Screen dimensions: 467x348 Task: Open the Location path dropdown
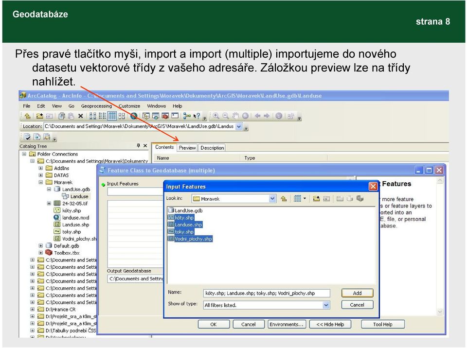tap(239, 126)
